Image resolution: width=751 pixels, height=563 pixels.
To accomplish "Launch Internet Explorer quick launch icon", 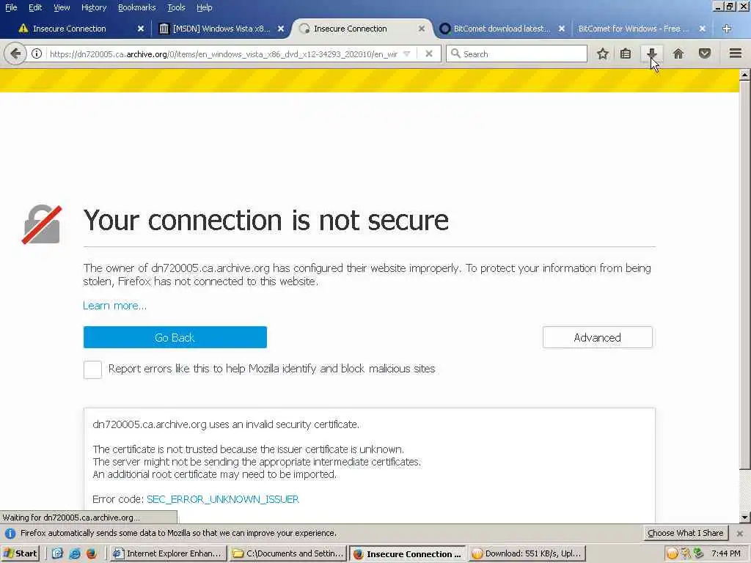I will coord(74,553).
